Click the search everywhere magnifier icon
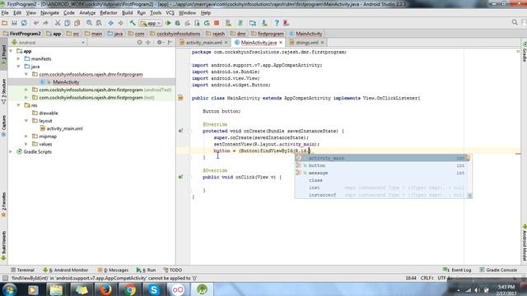527x296 pixels. point(515,22)
